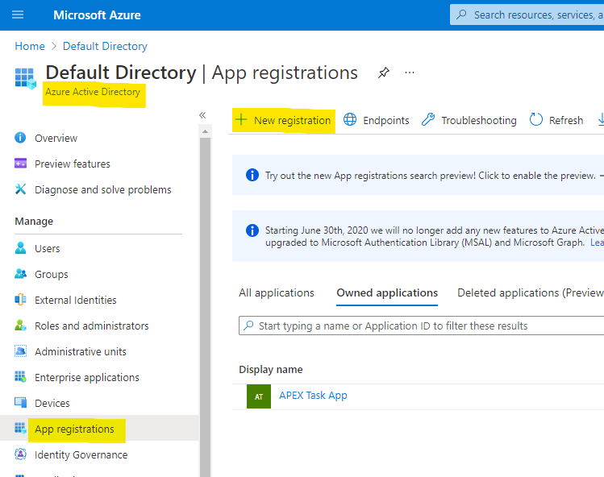
Task: Switch to the Deleted applications tab
Action: tap(529, 292)
